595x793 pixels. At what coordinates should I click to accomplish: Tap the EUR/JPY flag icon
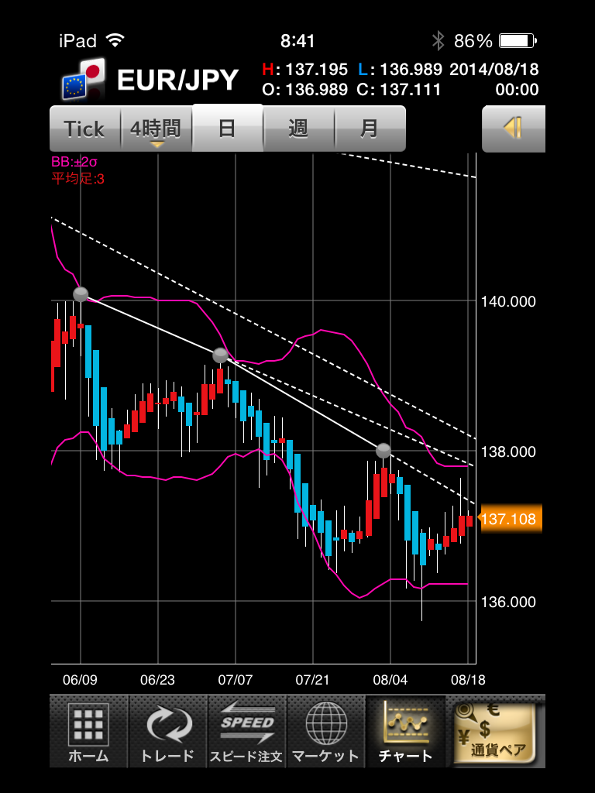(84, 78)
